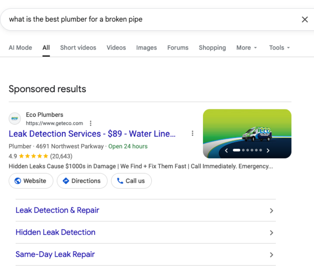
Task: Open the three-dot menu beside the ad headline
Action: [193, 133]
